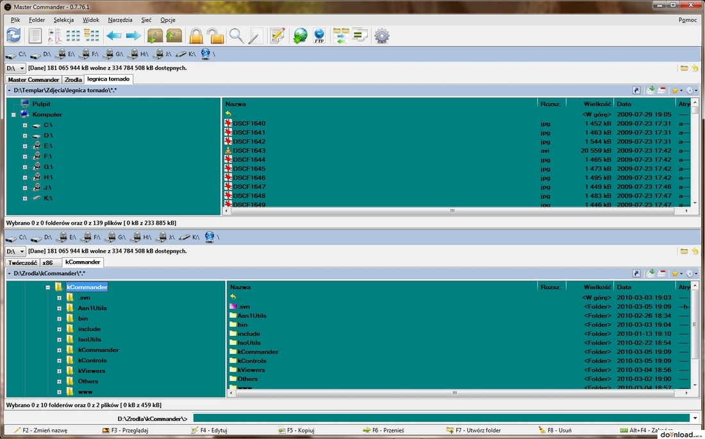Switch to the blue grid list view
This screenshot has height=439, width=705.
[73, 35]
